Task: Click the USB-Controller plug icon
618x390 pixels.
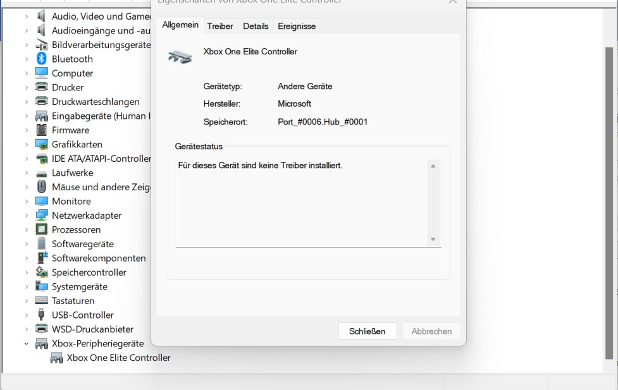Action: [x=41, y=314]
